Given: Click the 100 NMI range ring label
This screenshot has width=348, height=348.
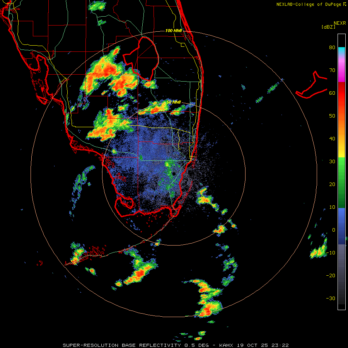Looking at the screenshot, I should click(174, 31).
